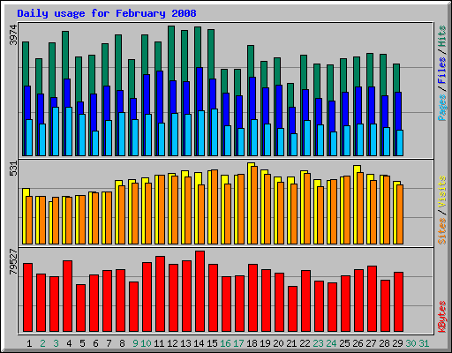The image size is (452, 353).
Task: Click day 25 on the x-axis
Action: [x=344, y=343]
